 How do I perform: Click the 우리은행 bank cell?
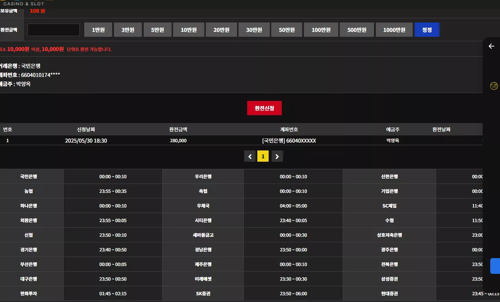(x=203, y=177)
